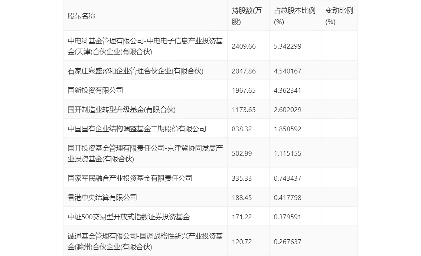
Task: Select the value 838.32
Action: click(242, 129)
